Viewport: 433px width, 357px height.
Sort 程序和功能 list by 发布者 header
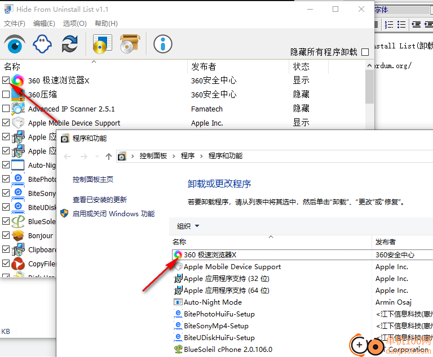point(403,242)
